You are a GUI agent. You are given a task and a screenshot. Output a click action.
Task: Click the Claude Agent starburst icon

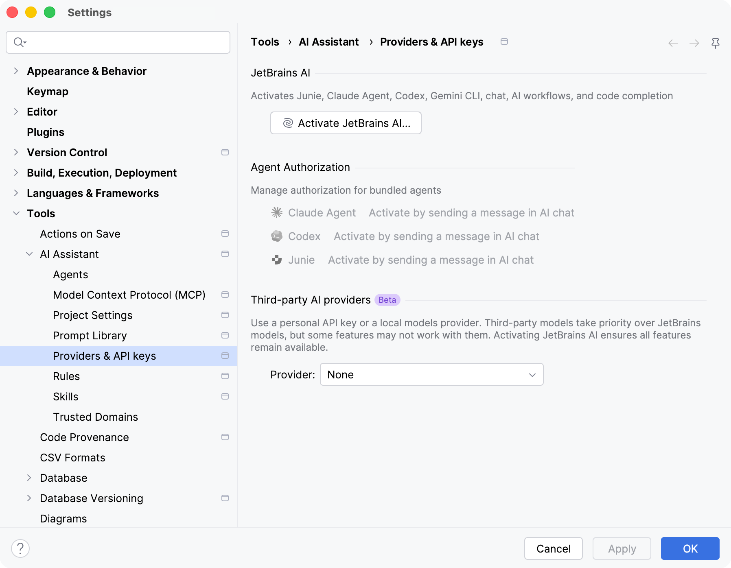pos(277,212)
